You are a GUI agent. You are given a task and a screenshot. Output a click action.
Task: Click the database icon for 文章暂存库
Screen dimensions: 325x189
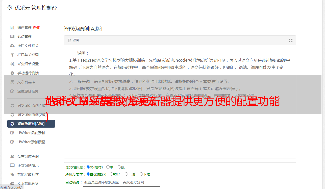12,82
